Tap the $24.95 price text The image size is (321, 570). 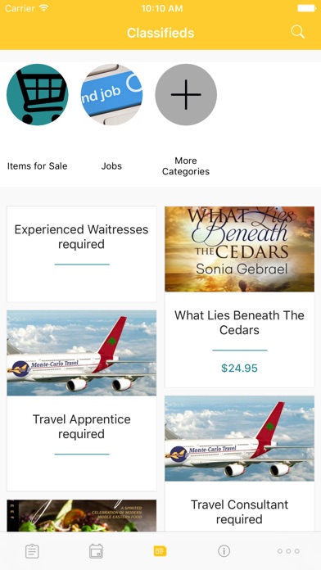pyautogui.click(x=240, y=369)
